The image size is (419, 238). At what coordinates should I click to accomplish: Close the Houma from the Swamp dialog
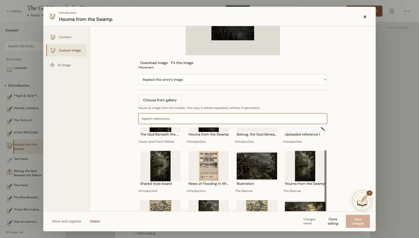[365, 17]
